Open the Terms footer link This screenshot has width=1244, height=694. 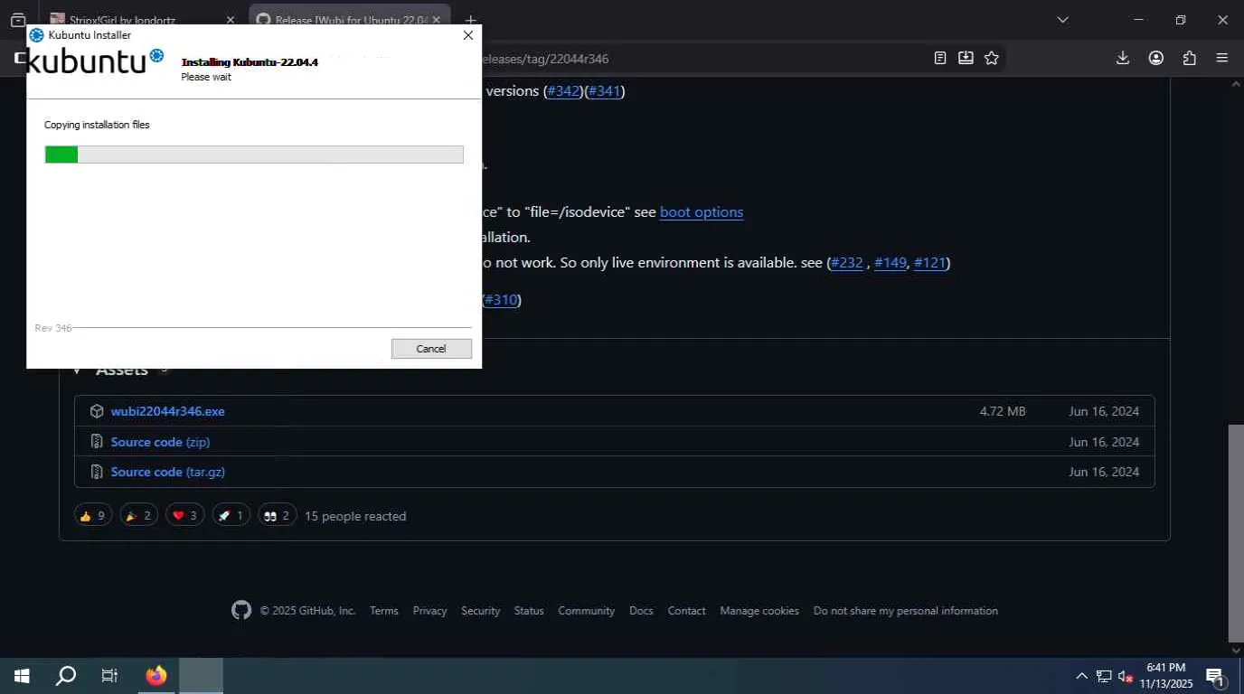(x=384, y=611)
